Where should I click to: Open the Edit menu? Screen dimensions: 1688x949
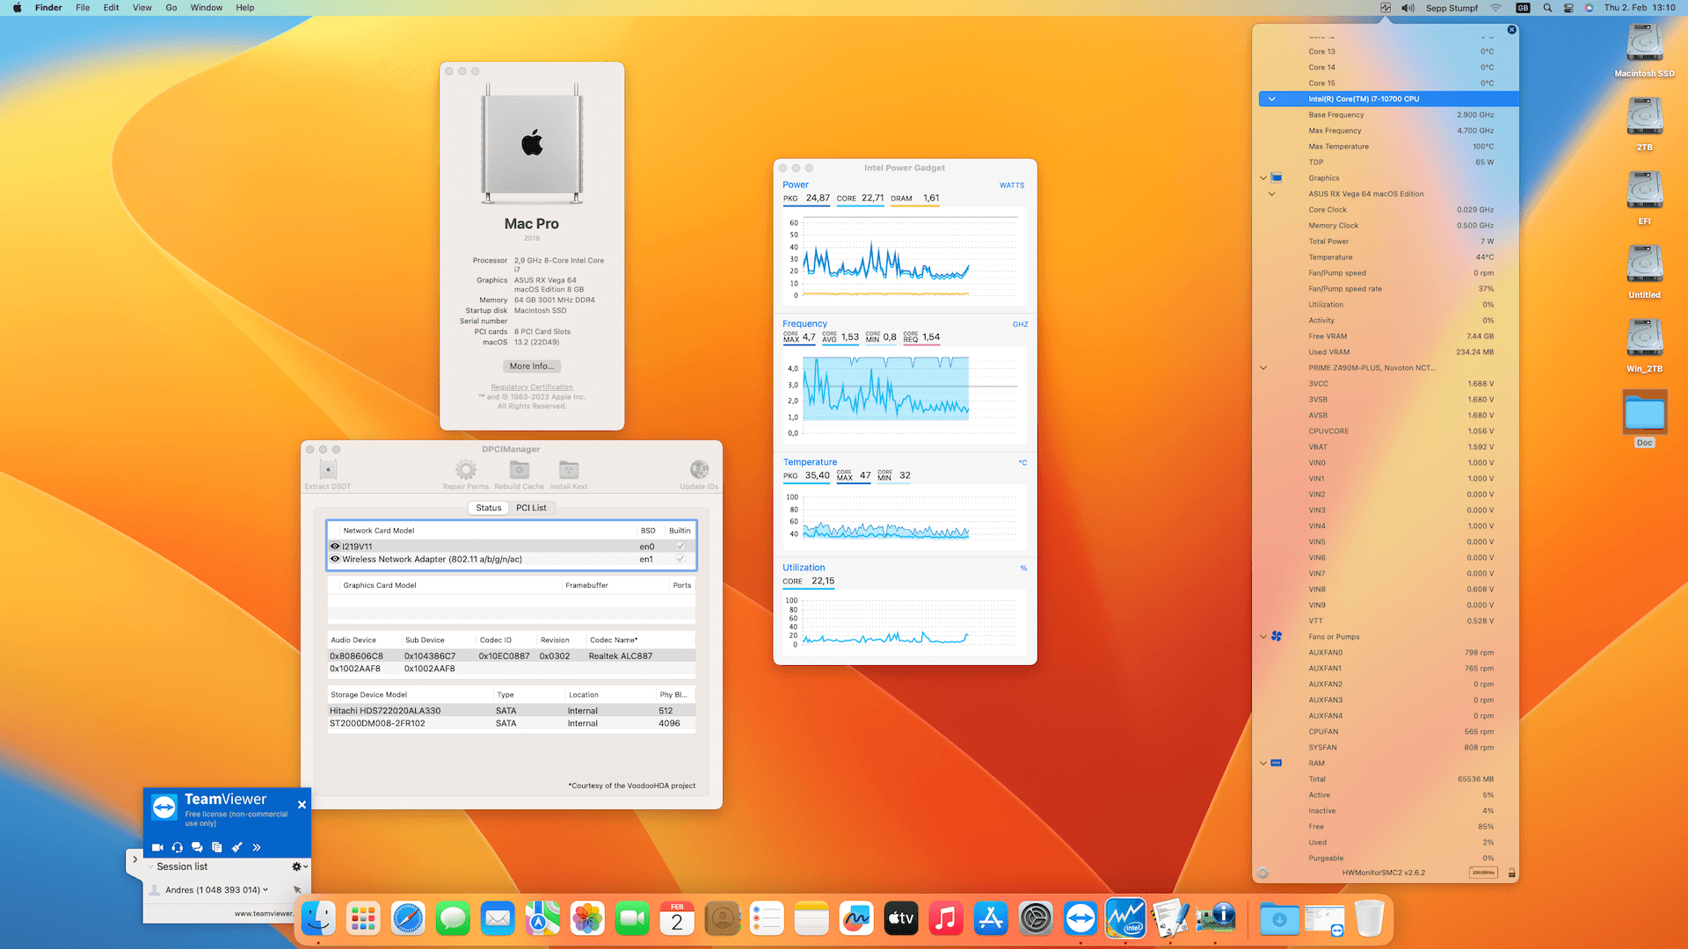111,8
